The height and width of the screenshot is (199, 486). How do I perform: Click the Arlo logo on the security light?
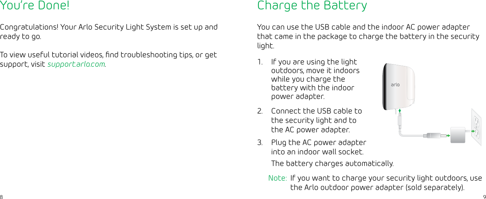(395, 85)
